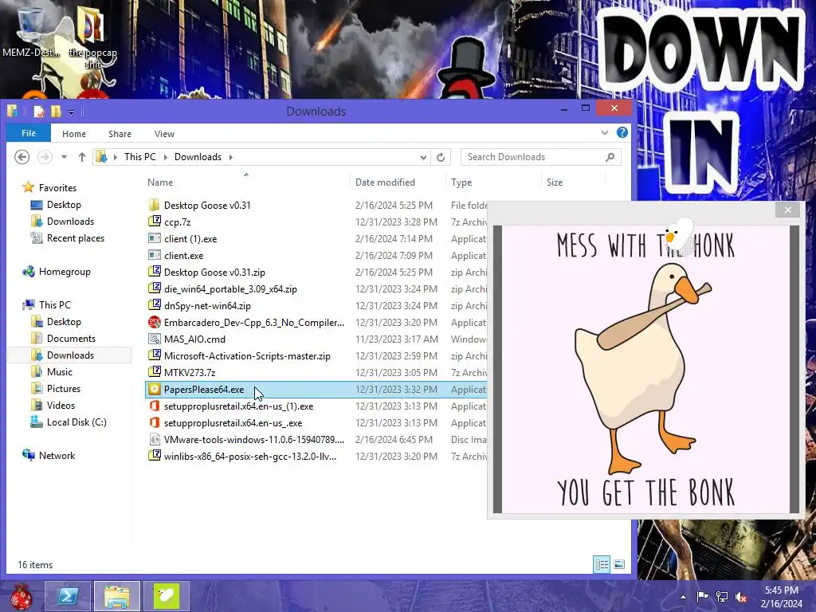Screen dimensions: 816x612
Task: Select winlibs-x86_64-posix-seh-gcc archive
Action: click(249, 457)
